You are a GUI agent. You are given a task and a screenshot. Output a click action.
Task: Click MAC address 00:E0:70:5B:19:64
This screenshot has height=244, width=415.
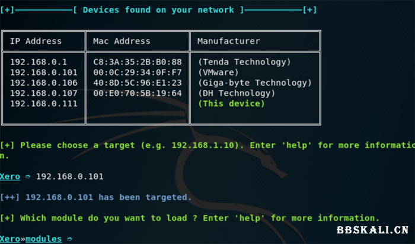138,93
